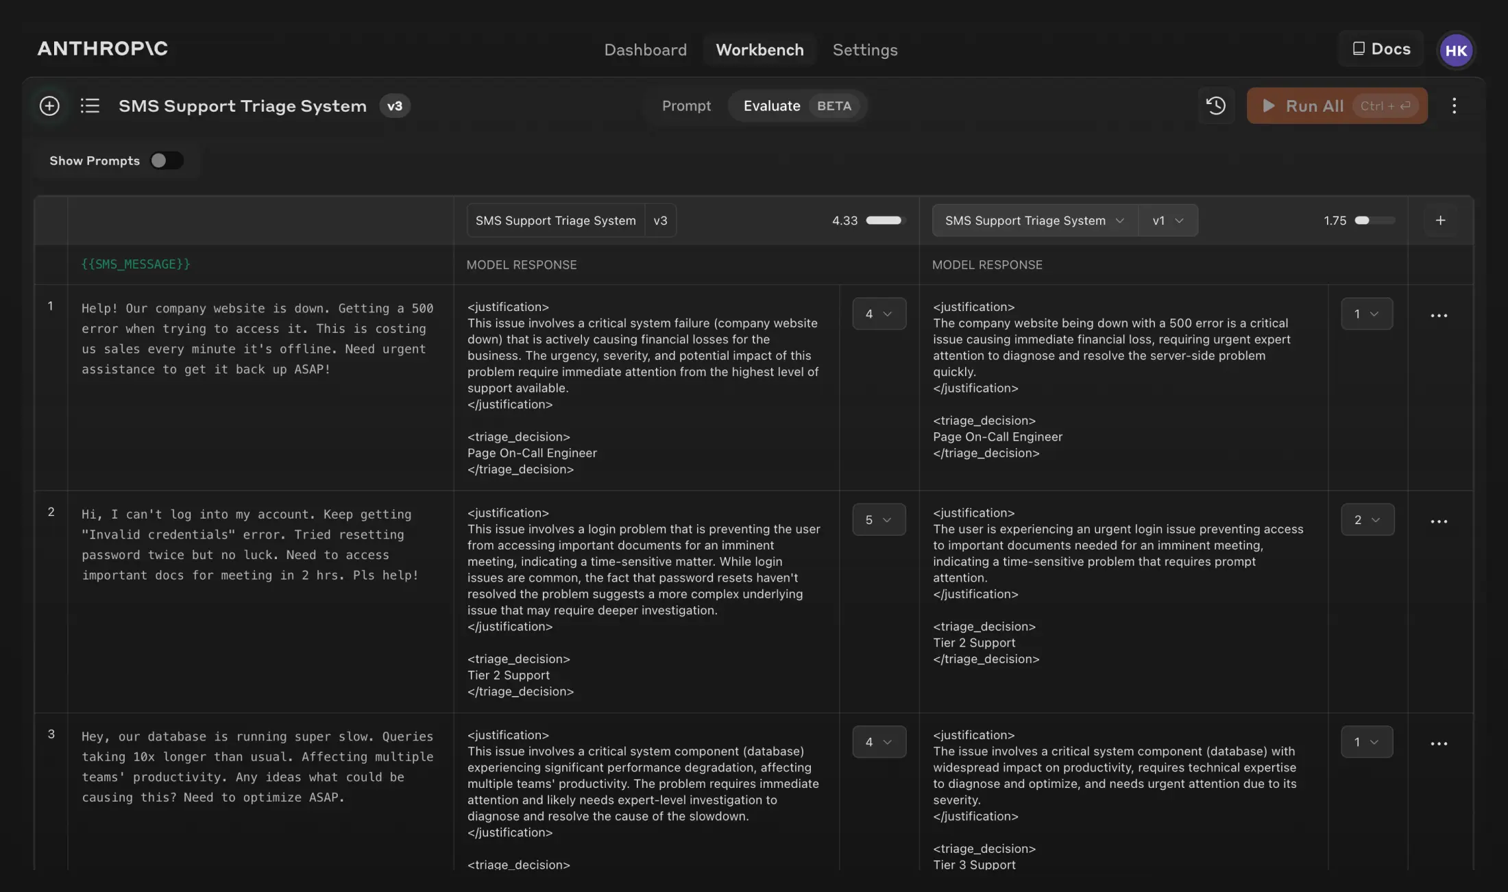Switch to the Prompt tab

point(686,106)
